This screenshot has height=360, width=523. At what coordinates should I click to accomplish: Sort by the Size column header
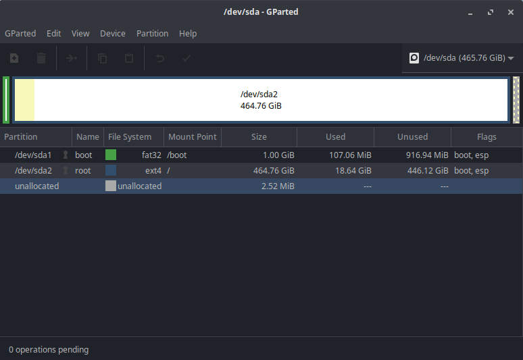[259, 136]
